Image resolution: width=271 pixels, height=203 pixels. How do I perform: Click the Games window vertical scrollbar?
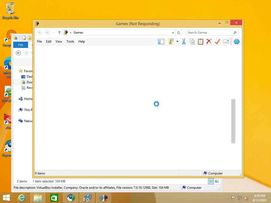(233, 121)
